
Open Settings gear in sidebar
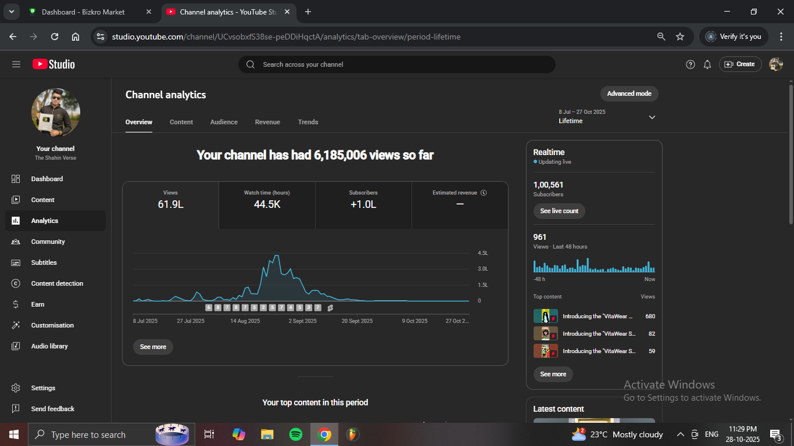click(16, 388)
